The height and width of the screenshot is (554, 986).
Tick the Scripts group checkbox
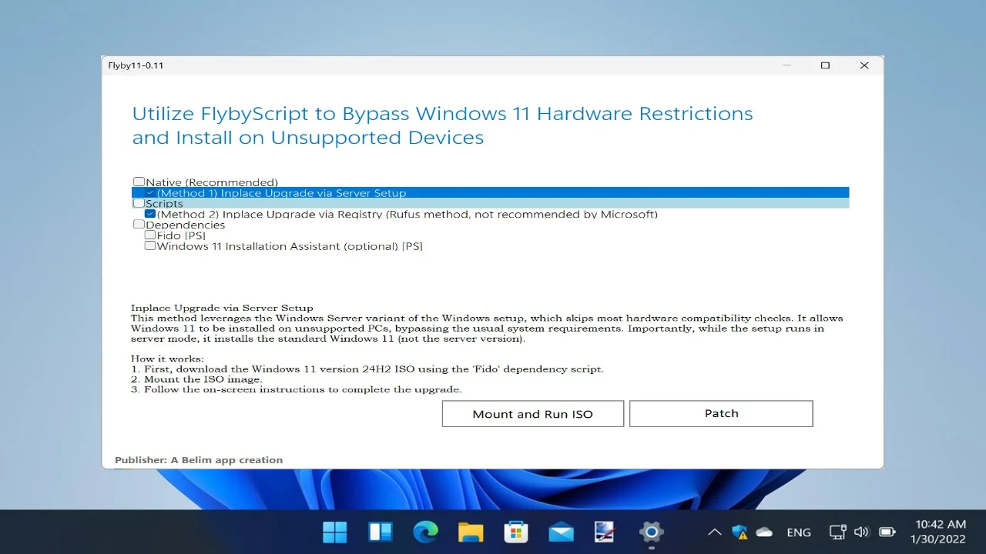[139, 203]
